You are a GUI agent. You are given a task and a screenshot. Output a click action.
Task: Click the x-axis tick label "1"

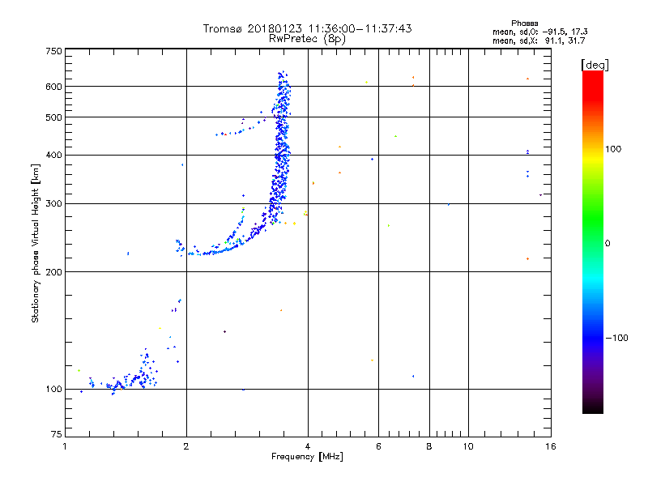pos(65,446)
